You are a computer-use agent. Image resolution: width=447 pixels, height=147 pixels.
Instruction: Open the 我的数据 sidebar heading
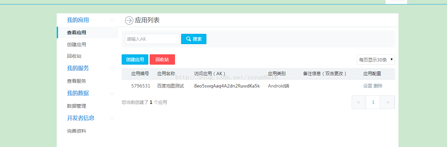coord(78,93)
